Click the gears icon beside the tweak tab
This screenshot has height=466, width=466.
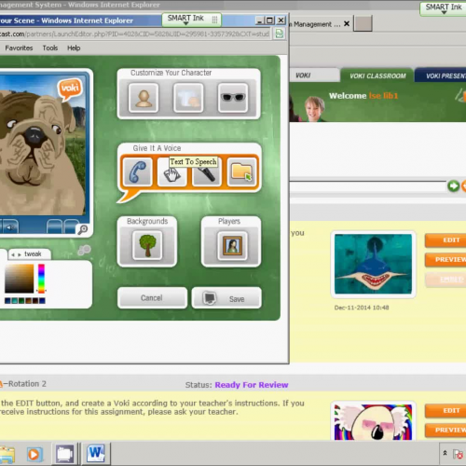(x=84, y=250)
